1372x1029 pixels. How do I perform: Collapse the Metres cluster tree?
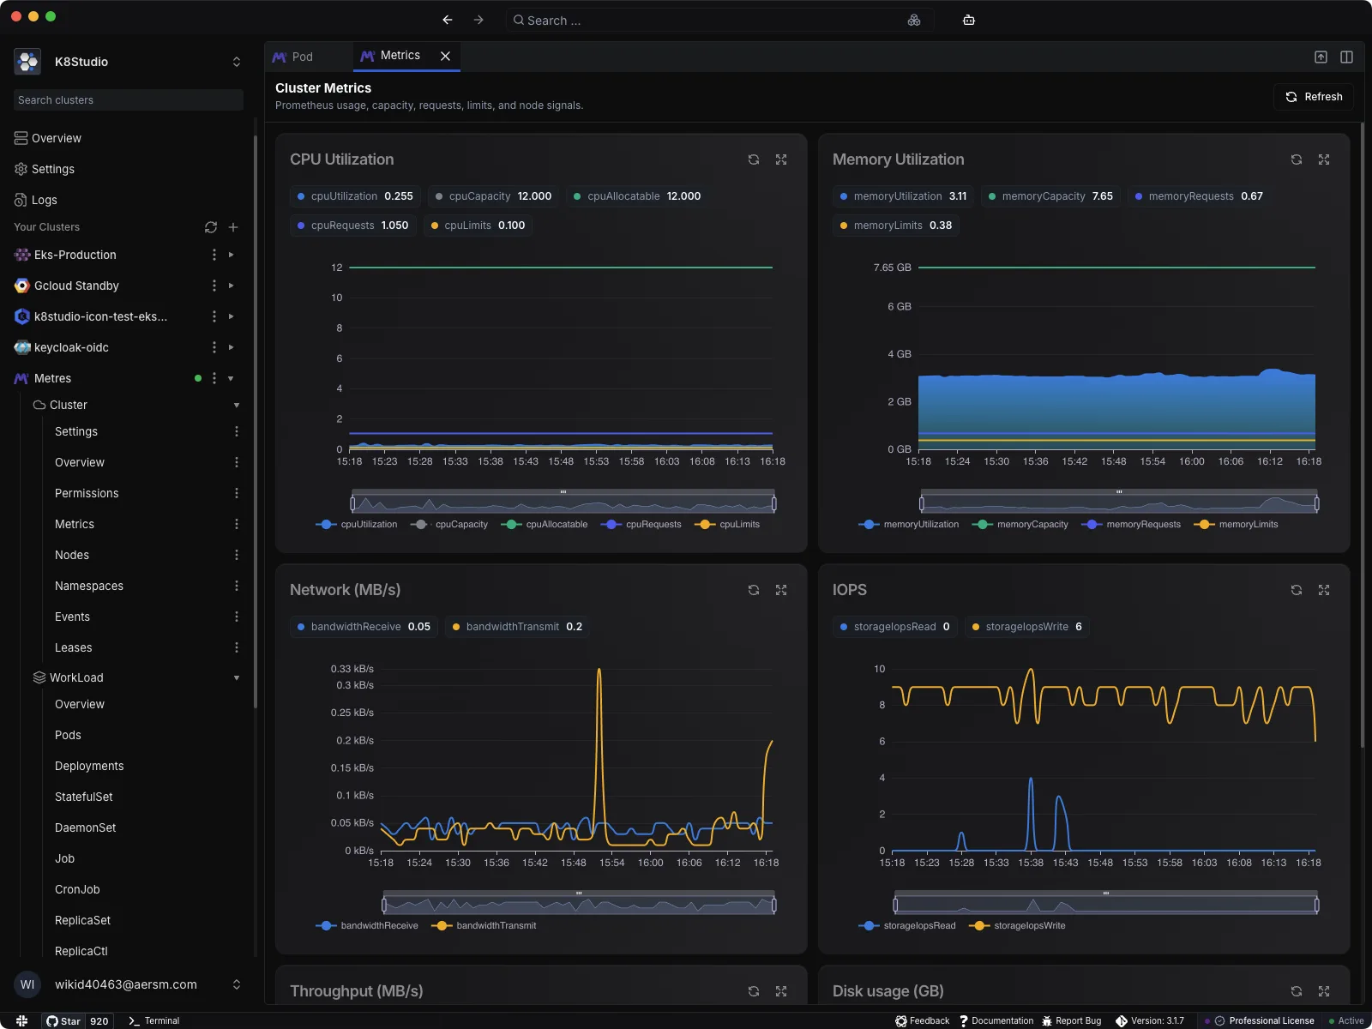point(231,378)
